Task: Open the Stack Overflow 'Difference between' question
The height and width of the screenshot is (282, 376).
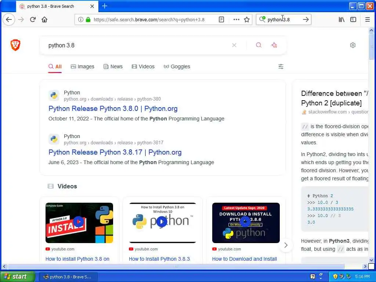Action: (x=335, y=98)
